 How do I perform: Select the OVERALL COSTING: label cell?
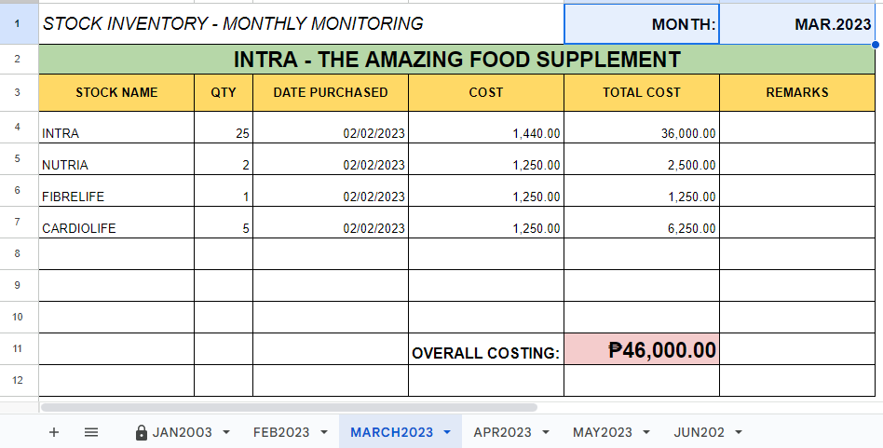tap(486, 348)
